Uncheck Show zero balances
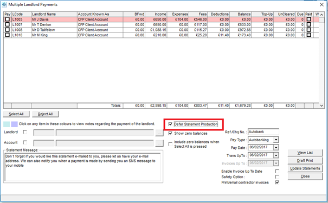Viewport: 328px width, 203px height. point(170,133)
